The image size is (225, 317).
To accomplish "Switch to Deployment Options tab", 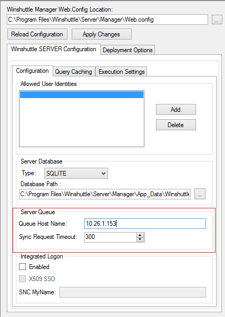I will 128,50.
